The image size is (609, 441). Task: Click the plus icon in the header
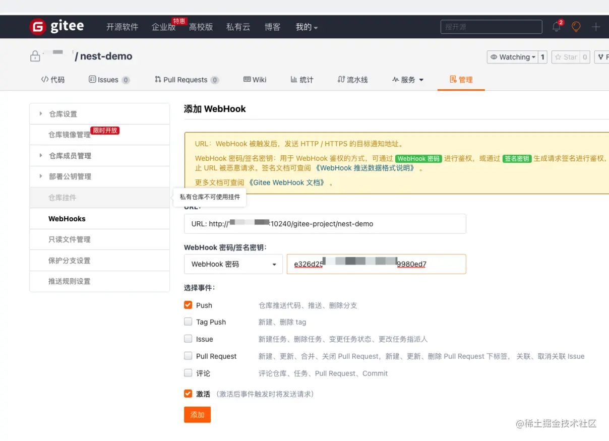click(x=596, y=27)
